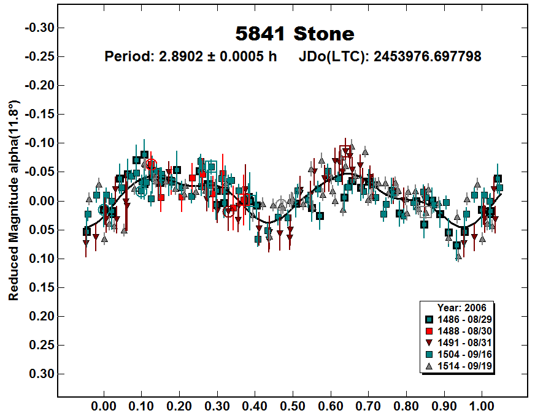Click x-axis tick label "0.60"

(x=331, y=406)
